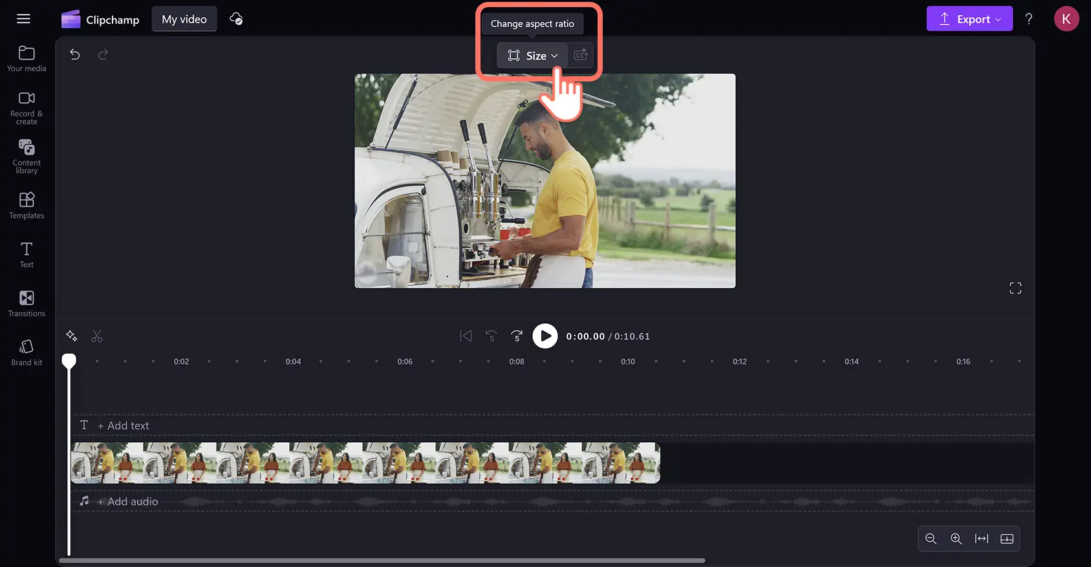
Task: Open the Content library tab
Action: point(27,156)
